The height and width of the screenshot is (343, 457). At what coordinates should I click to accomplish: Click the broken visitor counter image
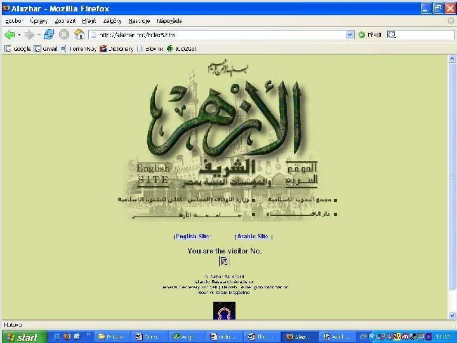224,261
